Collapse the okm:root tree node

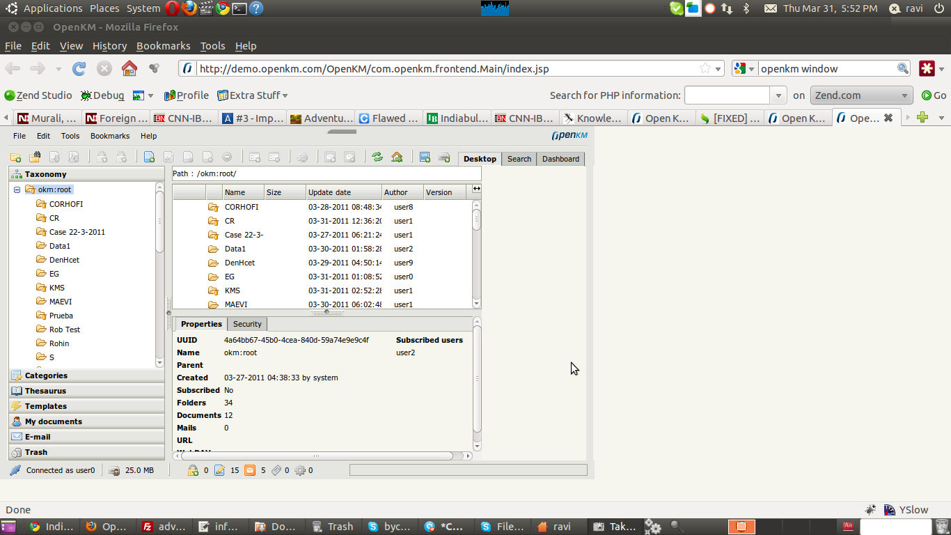point(16,189)
